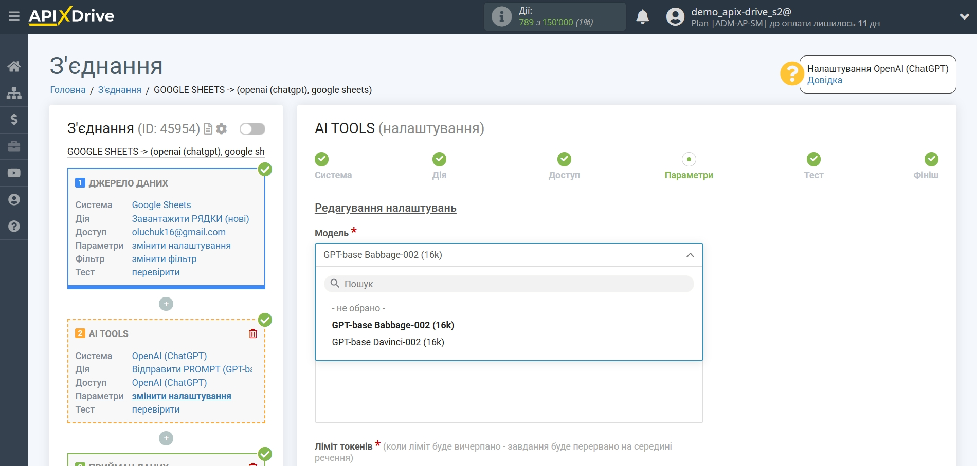Open OpenAI (ChatGPT) system link
The image size is (977, 466).
(x=169, y=356)
